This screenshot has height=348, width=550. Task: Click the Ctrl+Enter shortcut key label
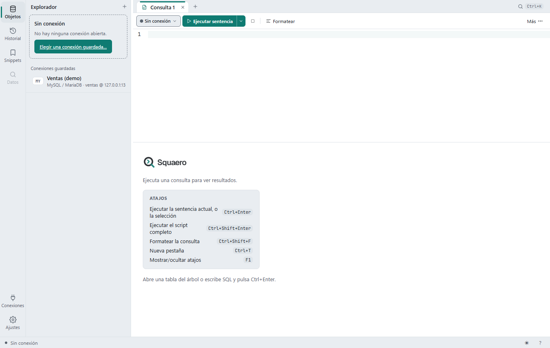coord(237,212)
